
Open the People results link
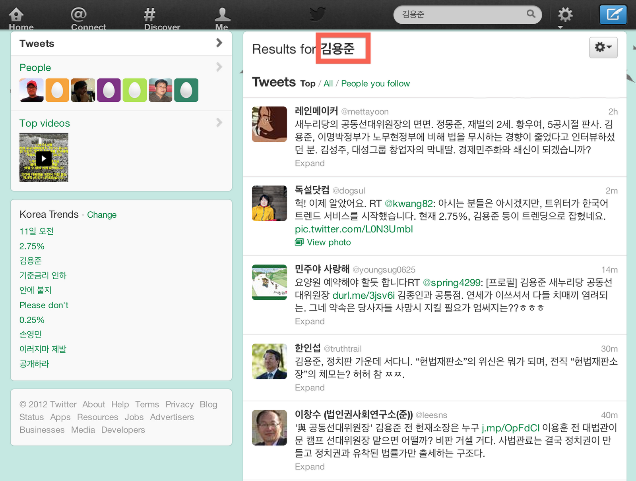point(35,68)
